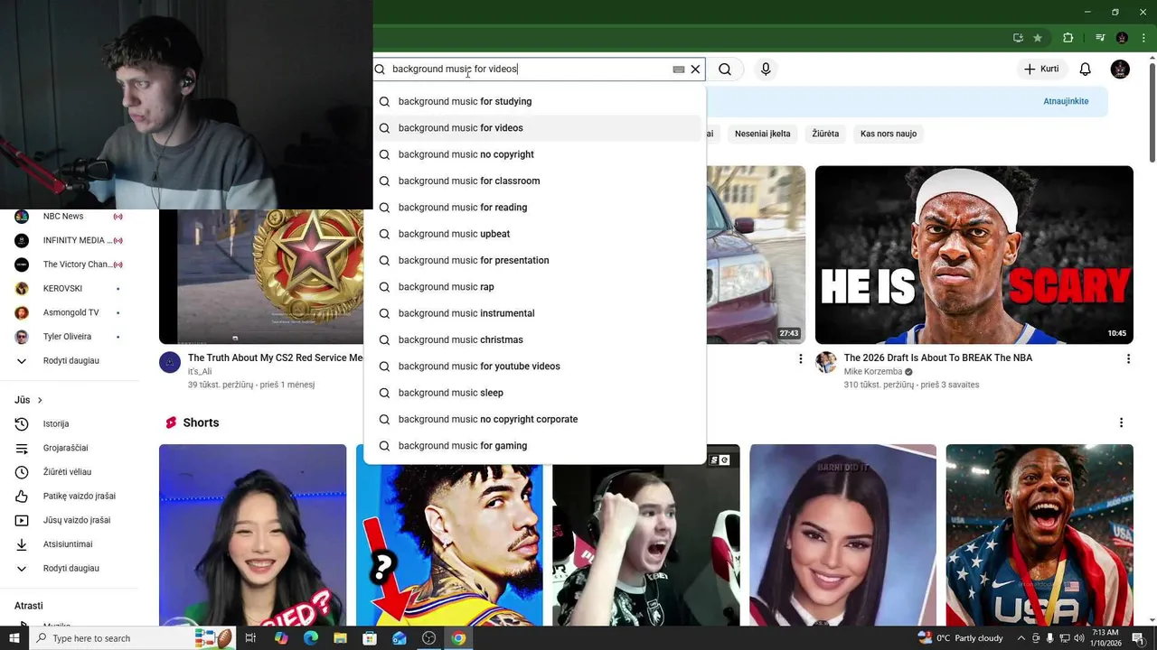
Task: Open the YouTube account avatar menu
Action: point(1120,69)
